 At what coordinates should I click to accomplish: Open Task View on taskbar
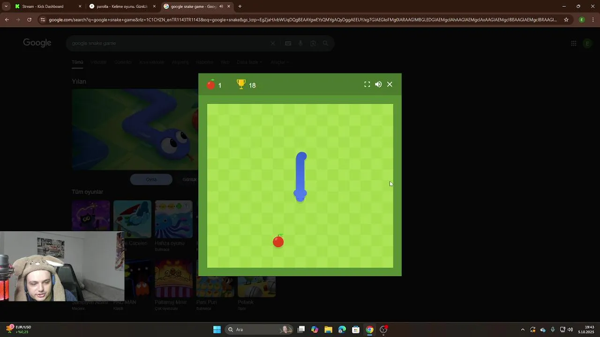tap(301, 330)
